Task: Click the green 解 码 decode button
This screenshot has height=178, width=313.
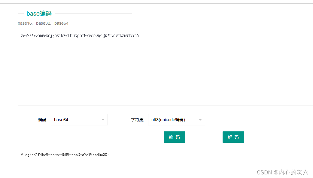Action: pos(233,137)
